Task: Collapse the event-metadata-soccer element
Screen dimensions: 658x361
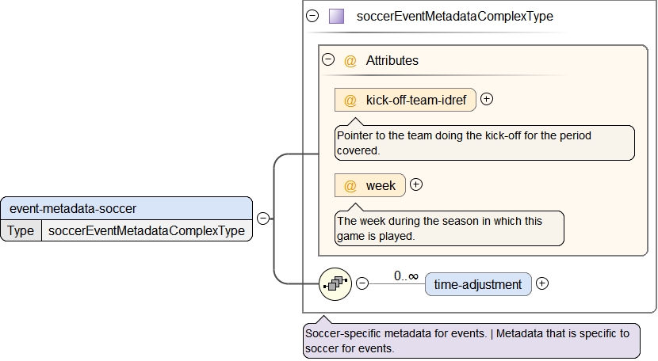Action: click(x=262, y=219)
